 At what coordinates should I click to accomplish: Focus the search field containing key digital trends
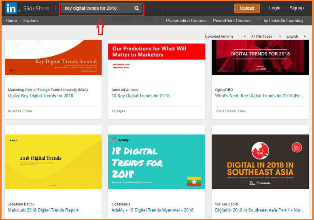point(102,8)
